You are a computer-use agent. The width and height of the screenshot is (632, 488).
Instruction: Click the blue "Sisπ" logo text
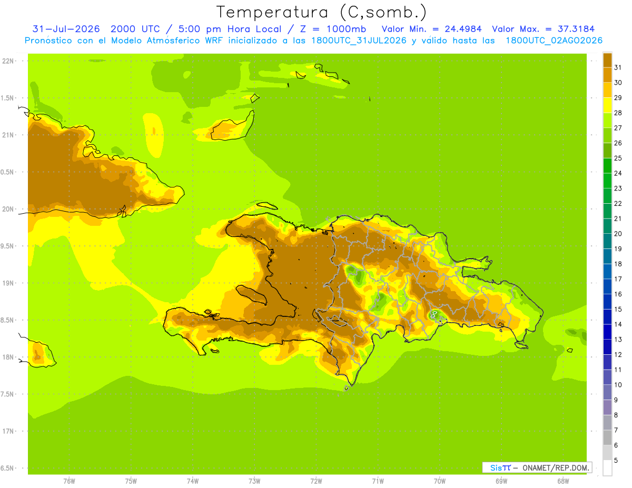coord(500,467)
